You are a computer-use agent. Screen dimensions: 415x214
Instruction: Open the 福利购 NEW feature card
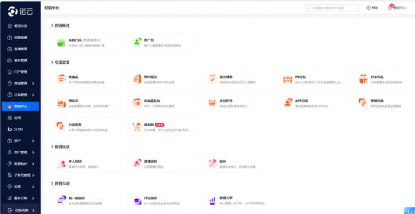pyautogui.click(x=162, y=127)
